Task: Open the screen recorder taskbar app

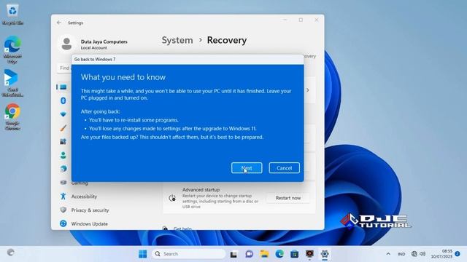Action: click(309, 254)
